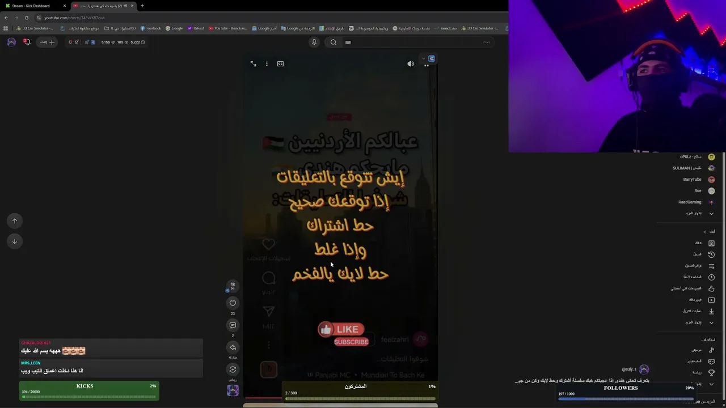
Task: Open the Facebook bookmark
Action: 151,28
